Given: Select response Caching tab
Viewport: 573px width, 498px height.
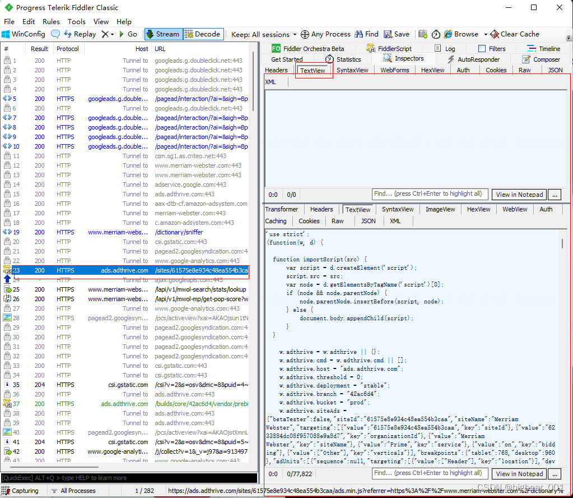Looking at the screenshot, I should click(x=276, y=221).
